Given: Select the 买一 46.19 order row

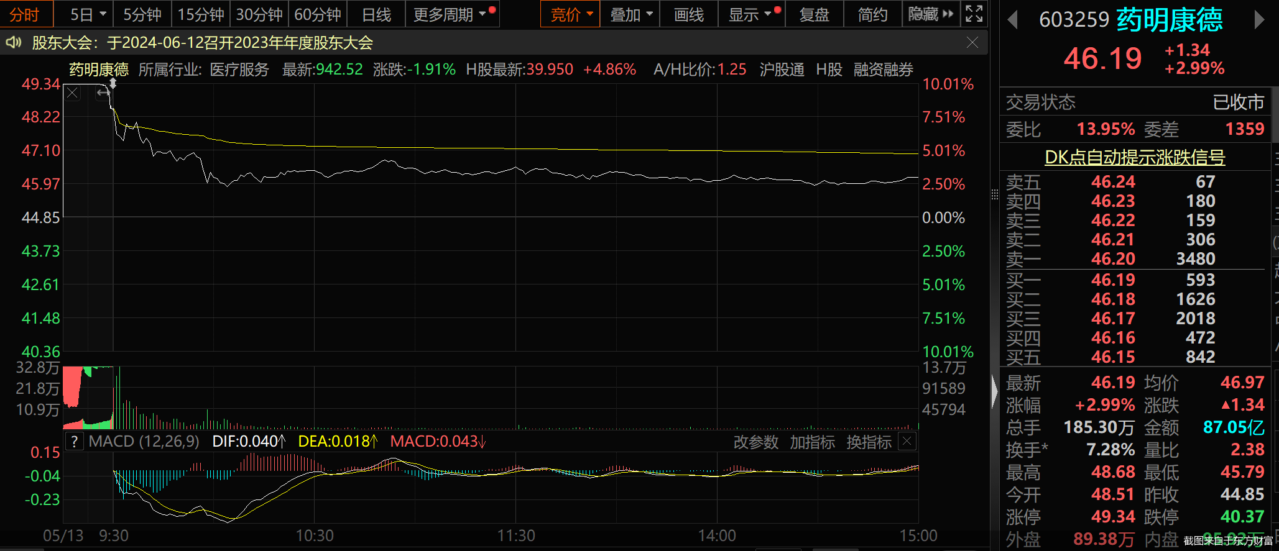Looking at the screenshot, I should tap(1135, 280).
